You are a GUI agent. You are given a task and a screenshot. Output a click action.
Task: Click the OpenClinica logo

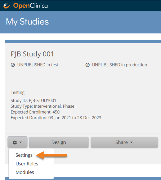[26, 6]
